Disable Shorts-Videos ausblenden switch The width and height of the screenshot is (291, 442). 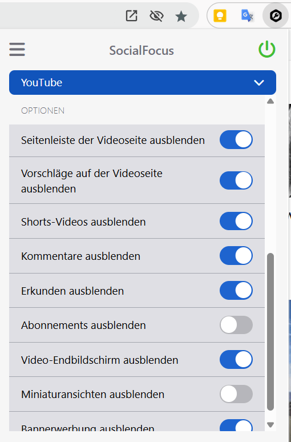pos(236,221)
